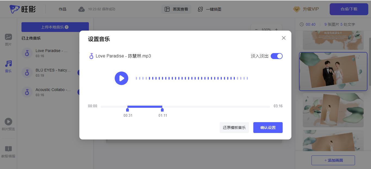Click the 旺影 logo

23,9
